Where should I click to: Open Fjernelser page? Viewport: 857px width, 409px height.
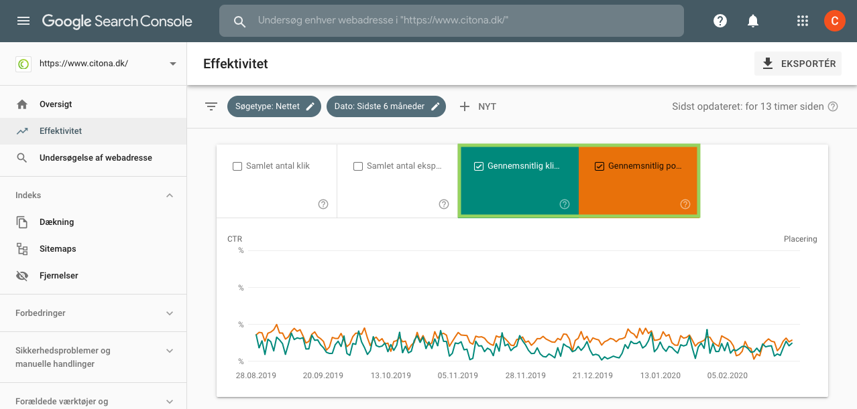(93, 276)
